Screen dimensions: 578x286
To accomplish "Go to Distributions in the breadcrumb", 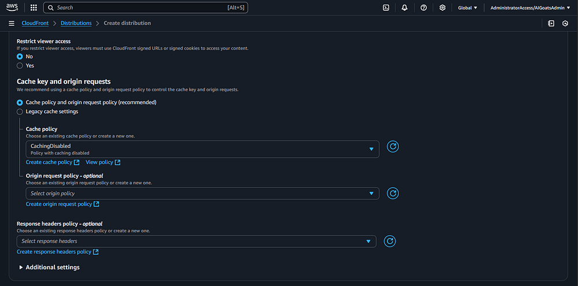I will point(76,23).
